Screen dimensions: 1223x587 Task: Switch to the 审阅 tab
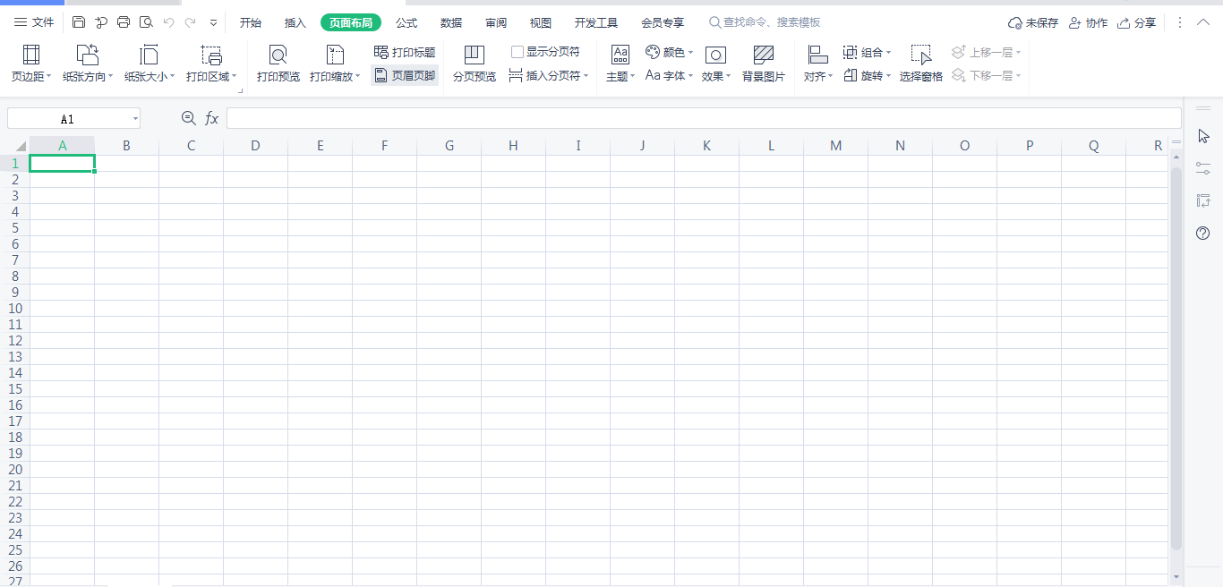pyautogui.click(x=496, y=22)
